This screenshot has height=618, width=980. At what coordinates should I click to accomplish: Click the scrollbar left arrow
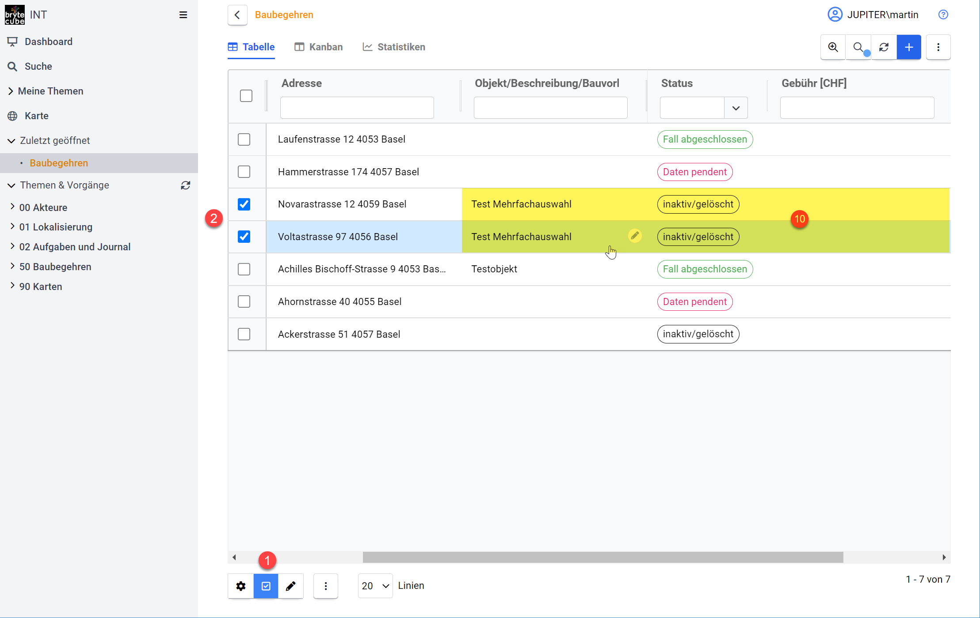[234, 557]
